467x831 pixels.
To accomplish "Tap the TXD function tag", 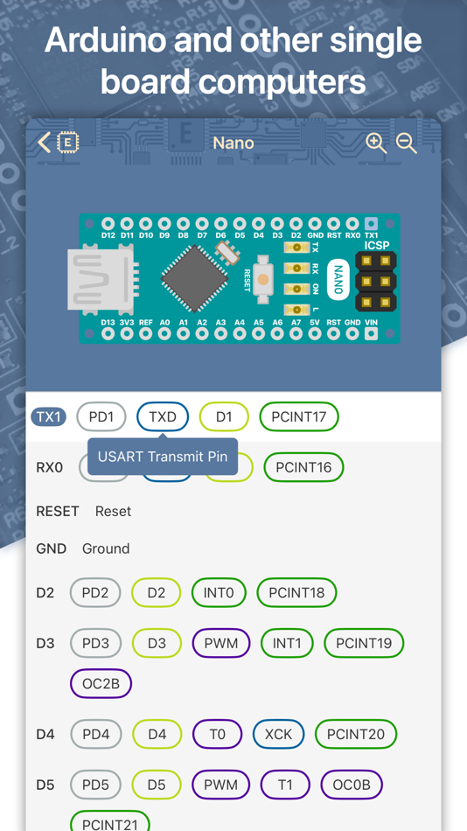I will tap(163, 417).
